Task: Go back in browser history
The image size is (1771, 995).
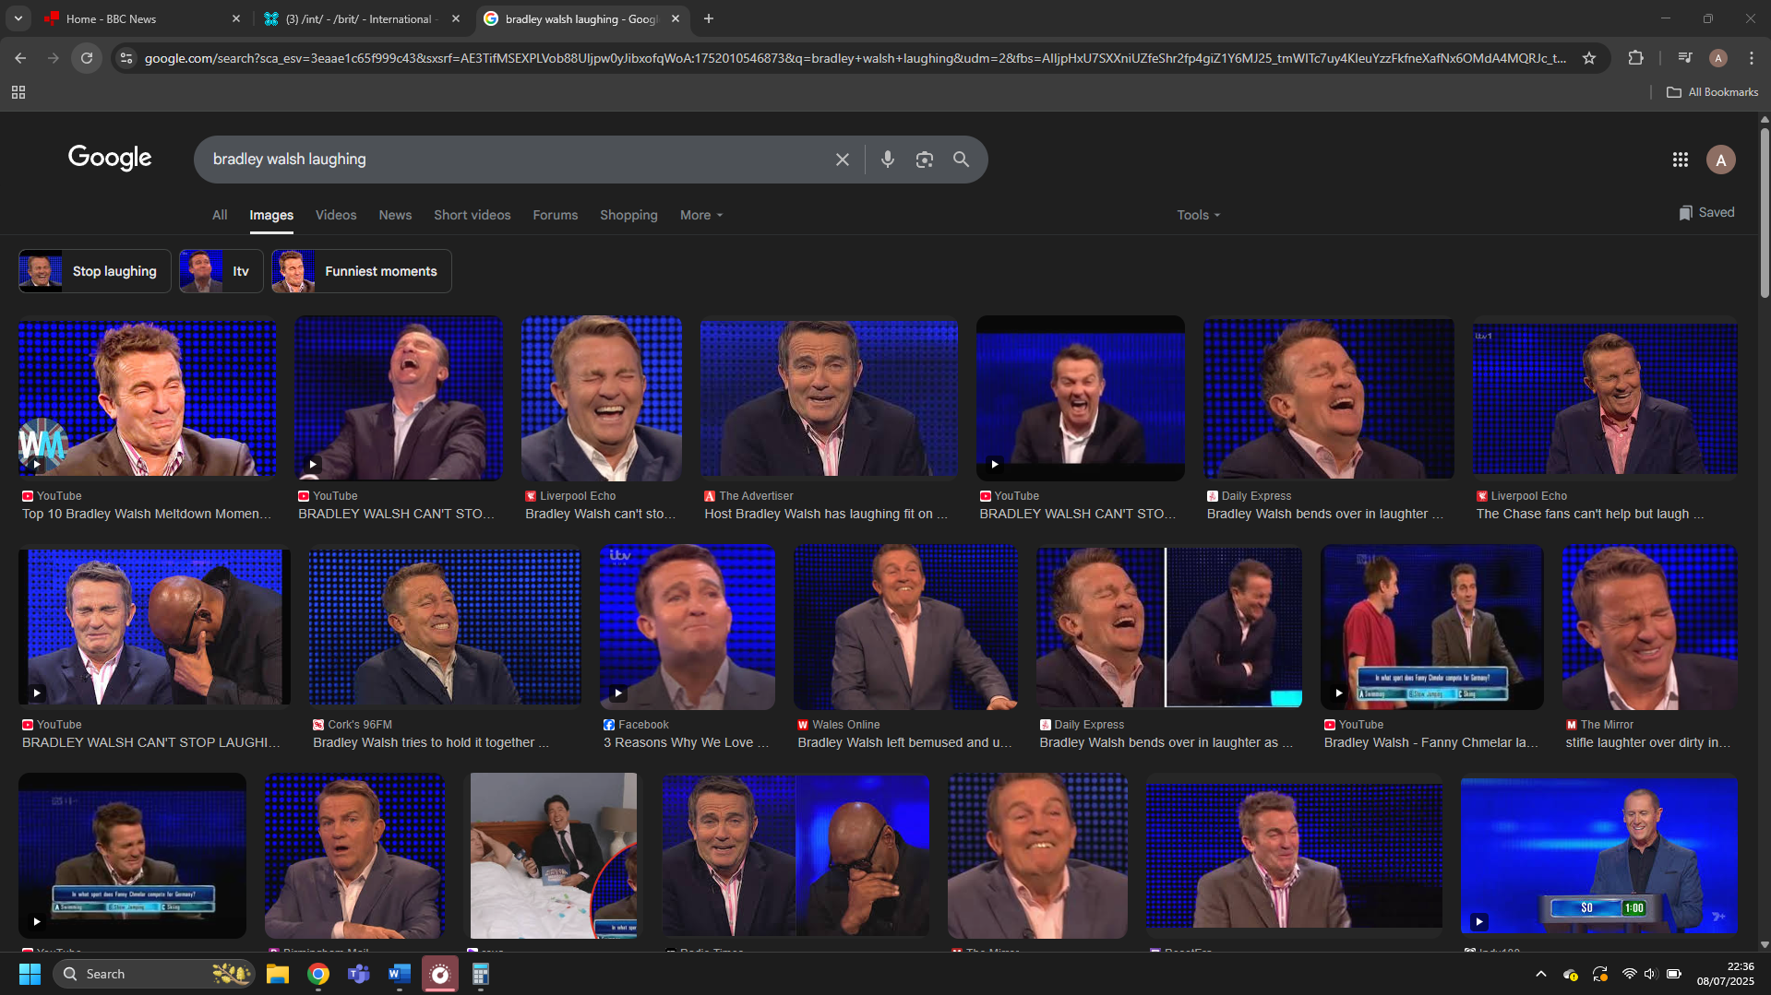Action: point(20,58)
